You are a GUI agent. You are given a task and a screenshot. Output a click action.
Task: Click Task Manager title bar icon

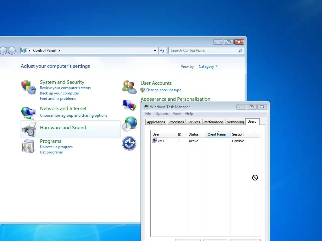coord(146,107)
